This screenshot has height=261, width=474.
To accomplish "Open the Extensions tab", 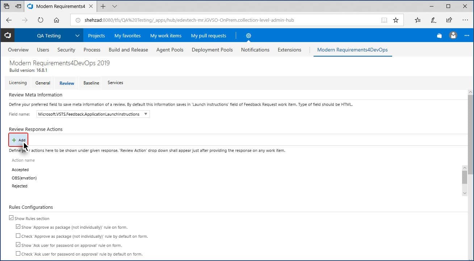I will click(x=289, y=50).
